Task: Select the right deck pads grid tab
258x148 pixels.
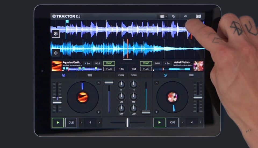Action: pyautogui.click(x=191, y=75)
